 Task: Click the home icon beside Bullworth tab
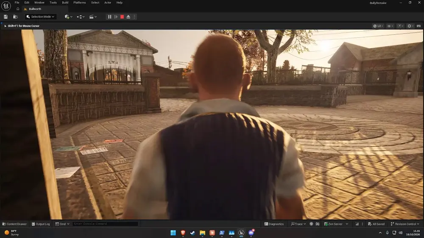tap(18, 9)
